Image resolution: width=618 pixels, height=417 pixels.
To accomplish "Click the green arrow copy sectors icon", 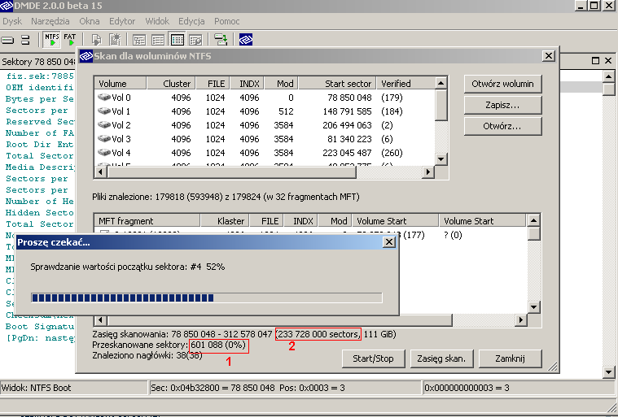I will tap(221, 39).
